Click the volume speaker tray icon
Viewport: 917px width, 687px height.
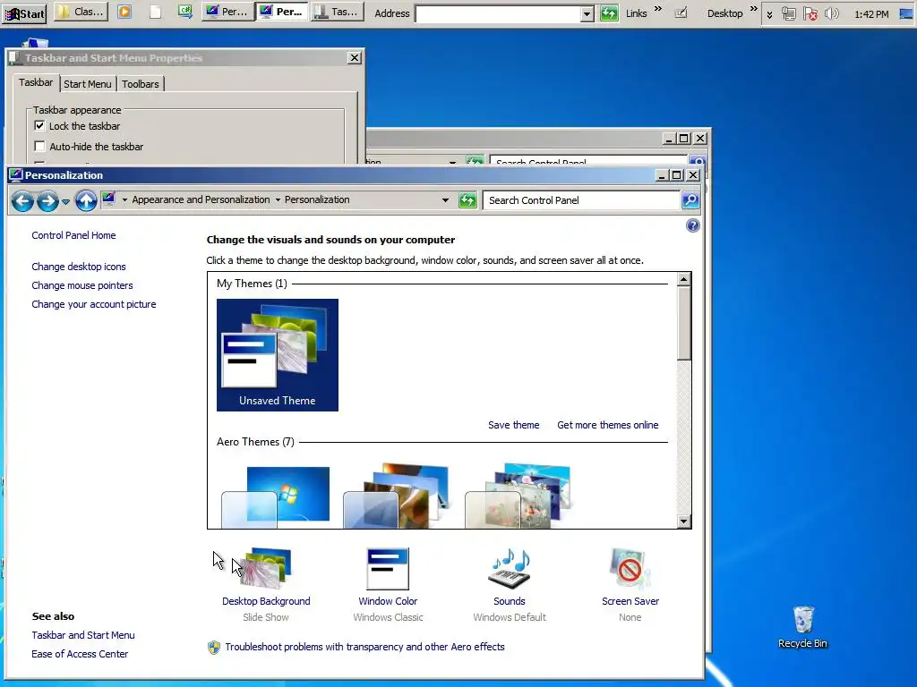point(831,13)
